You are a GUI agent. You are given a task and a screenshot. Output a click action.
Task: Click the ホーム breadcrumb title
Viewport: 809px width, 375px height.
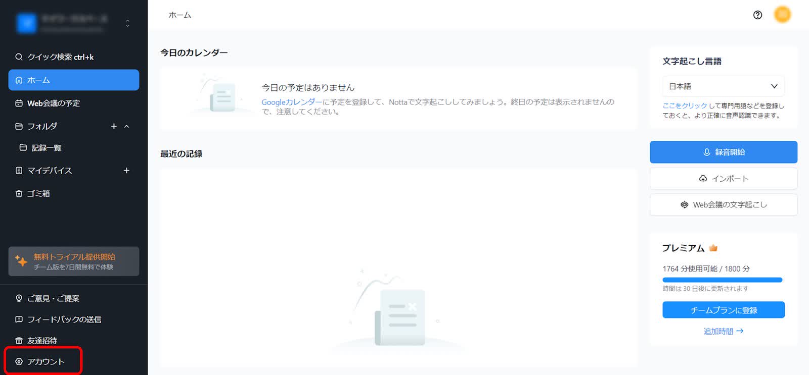[x=180, y=15]
